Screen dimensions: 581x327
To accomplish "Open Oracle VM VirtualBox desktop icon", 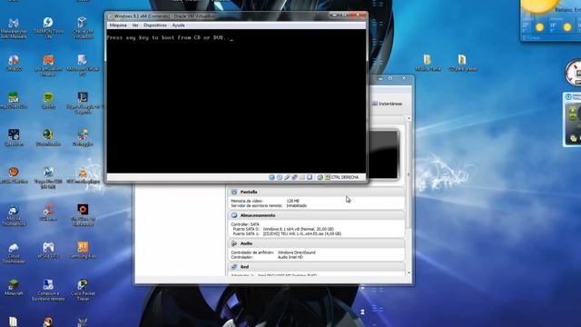I will tap(83, 27).
